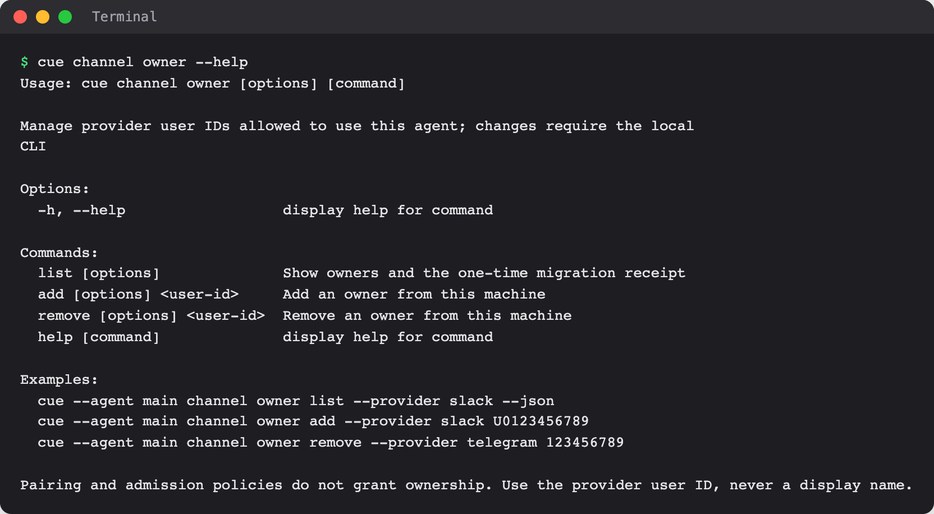Click the typed command 'cue channel owner --help'
This screenshot has width=934, height=514.
pyautogui.click(x=143, y=62)
